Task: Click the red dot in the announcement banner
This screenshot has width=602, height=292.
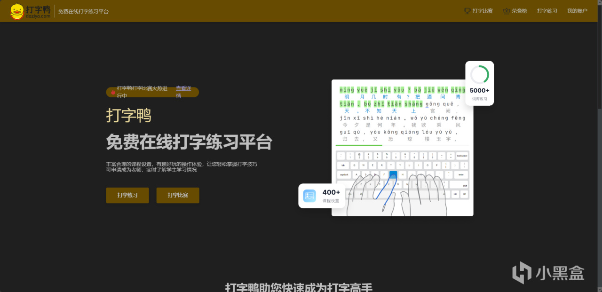Action: coord(113,93)
